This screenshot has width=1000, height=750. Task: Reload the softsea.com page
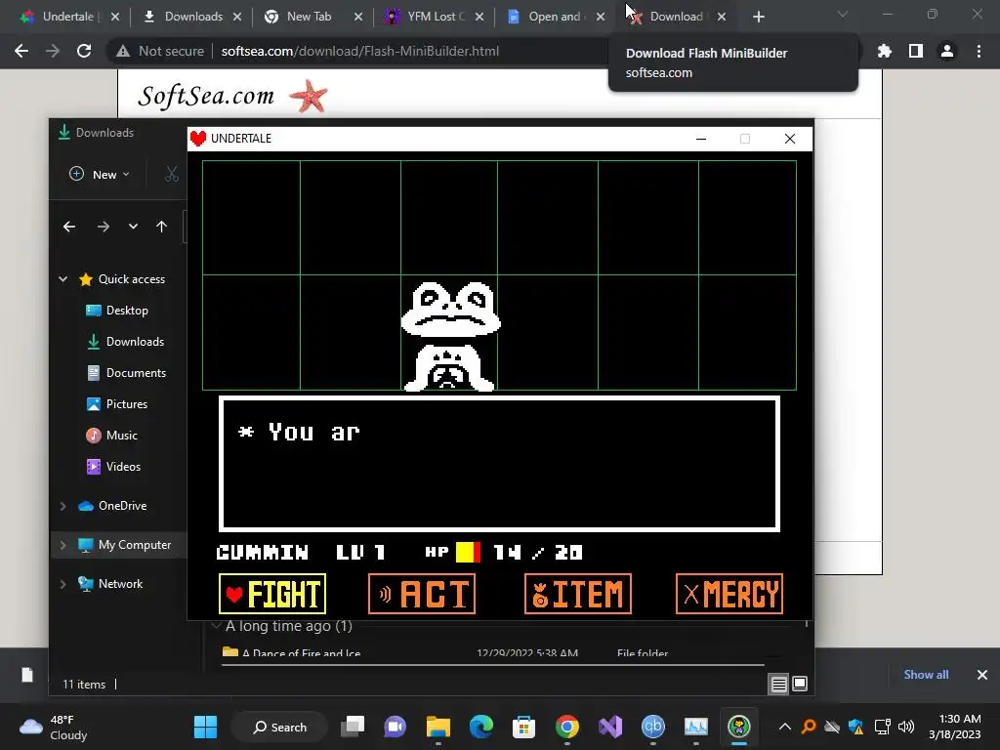[x=84, y=51]
